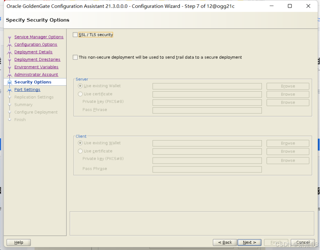320x250 pixels.
Task: Enable the SSL / TLS security checkbox
Action: [x=75, y=35]
